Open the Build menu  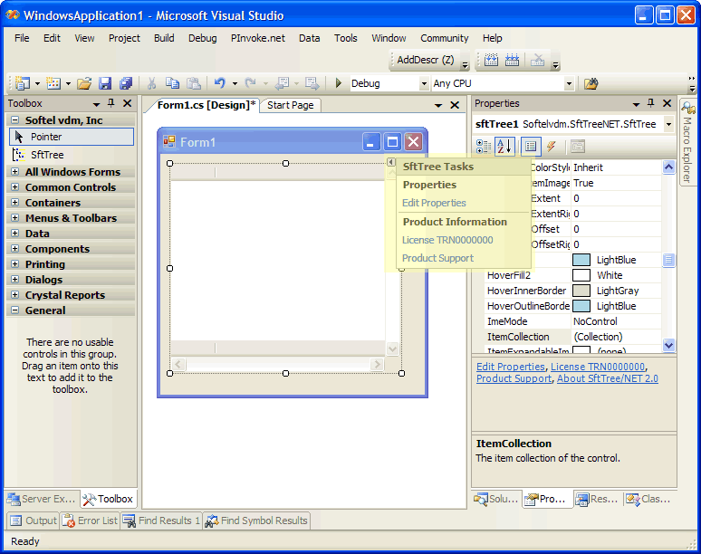tap(164, 38)
